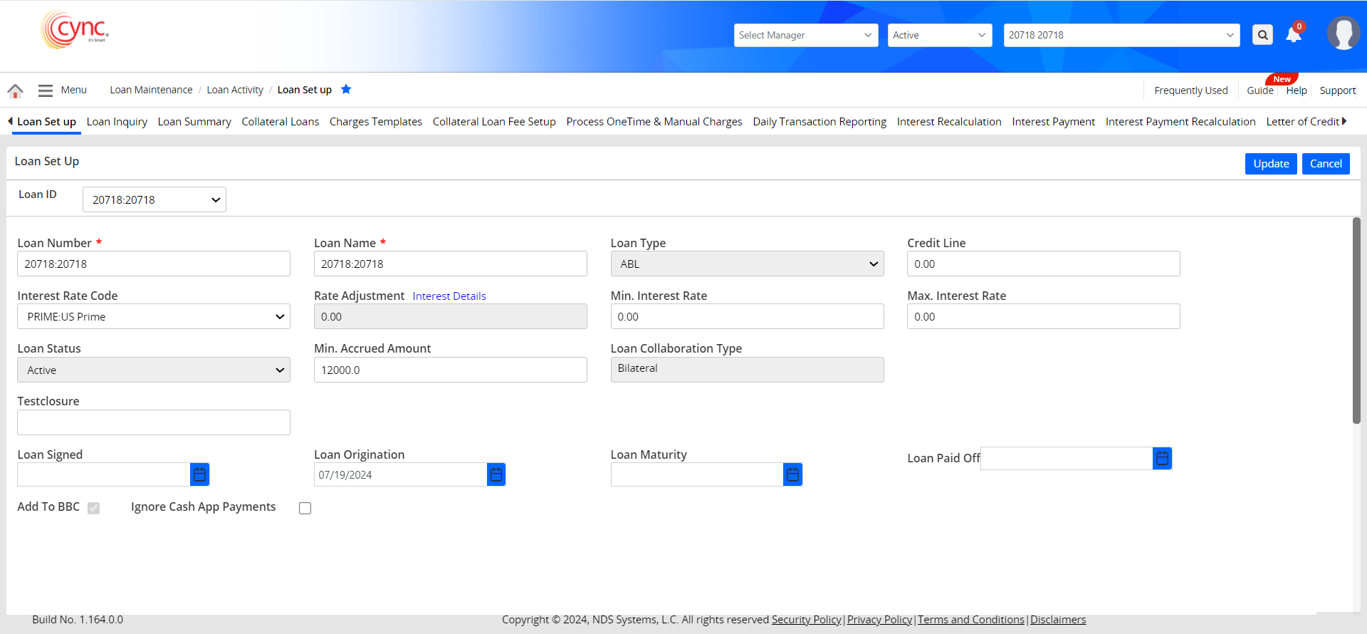Open the Interest Details link
Screen dimensions: 1367x634
click(x=449, y=296)
